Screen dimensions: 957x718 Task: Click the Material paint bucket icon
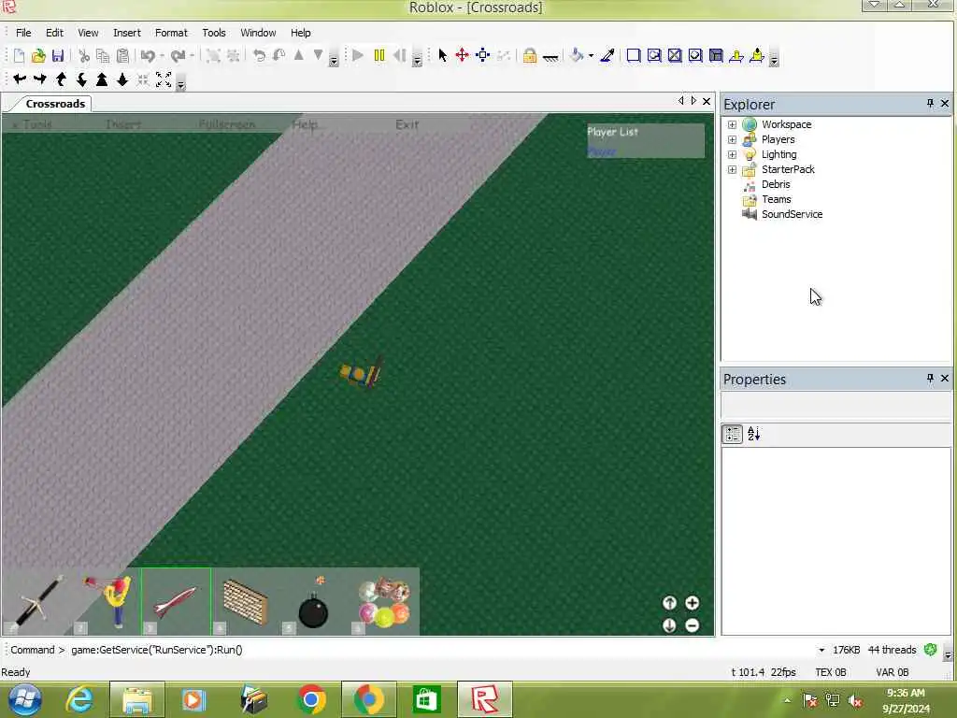pyautogui.click(x=576, y=56)
